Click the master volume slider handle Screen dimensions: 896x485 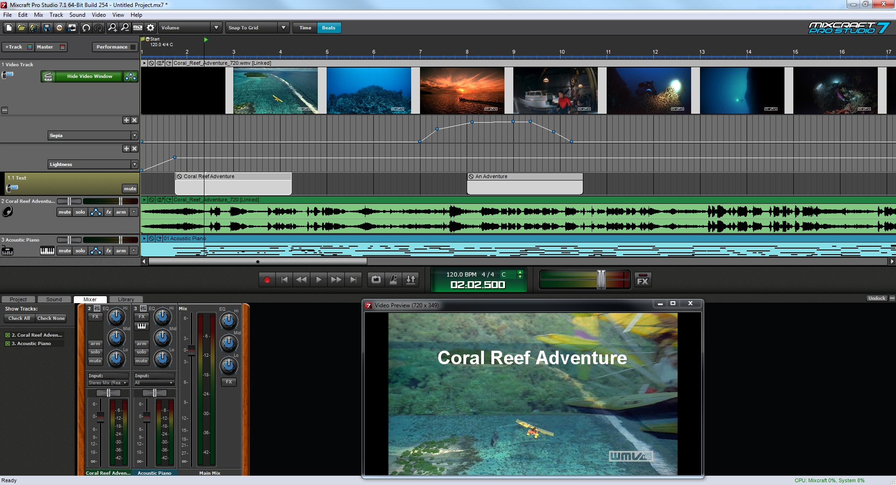601,280
